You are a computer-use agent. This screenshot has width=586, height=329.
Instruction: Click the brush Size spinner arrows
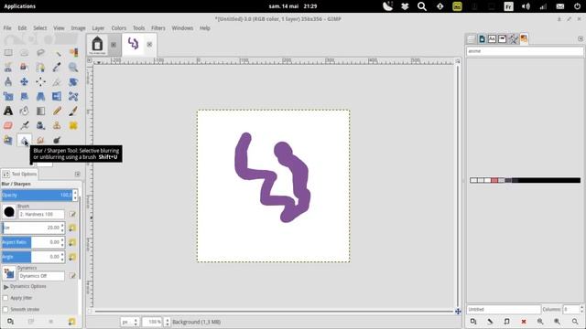click(62, 228)
